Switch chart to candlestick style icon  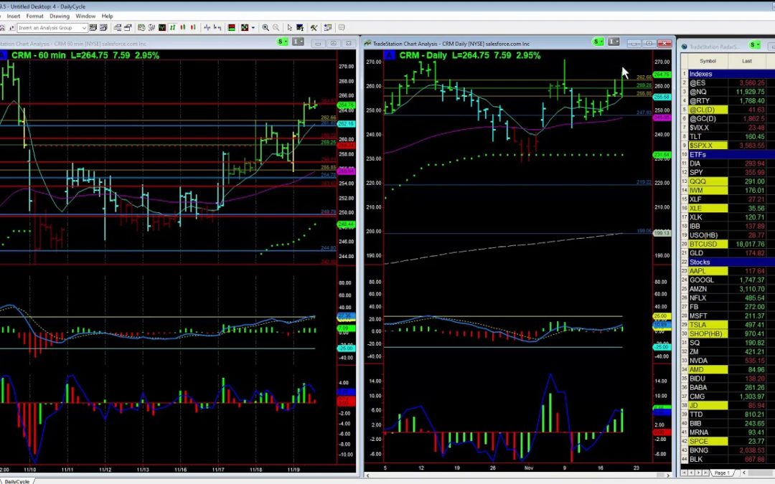[x=183, y=27]
